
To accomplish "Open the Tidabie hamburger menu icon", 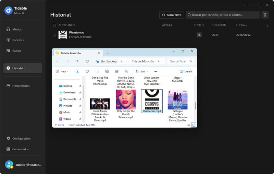I will tap(245, 5).
